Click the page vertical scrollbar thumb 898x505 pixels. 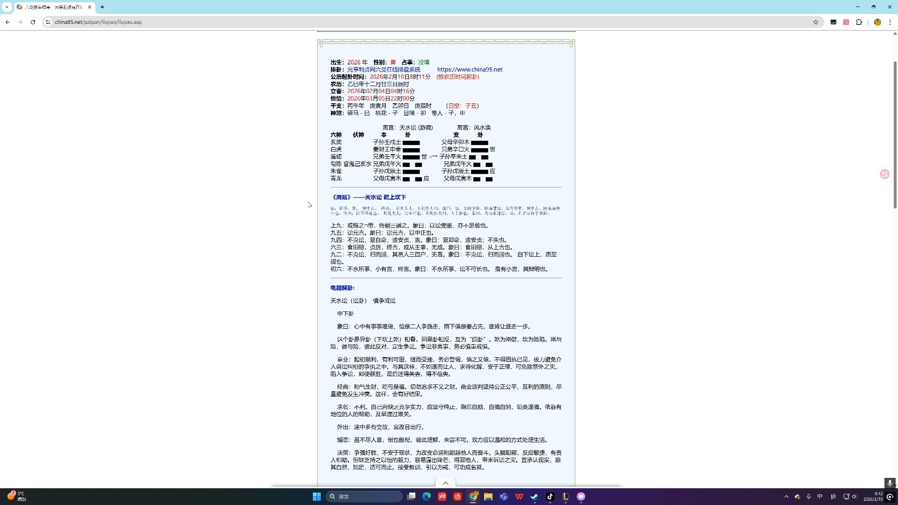tap(895, 133)
